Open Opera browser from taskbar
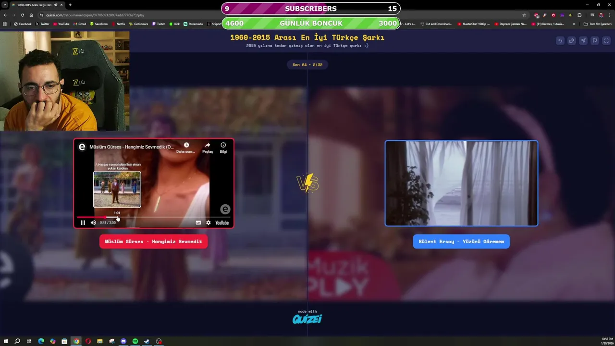615x346 pixels. (88, 341)
